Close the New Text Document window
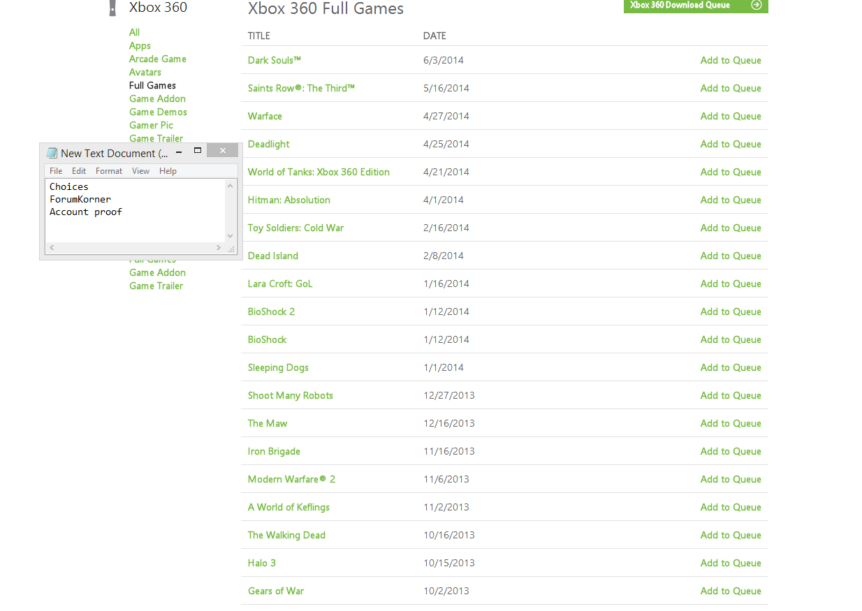 tap(223, 151)
